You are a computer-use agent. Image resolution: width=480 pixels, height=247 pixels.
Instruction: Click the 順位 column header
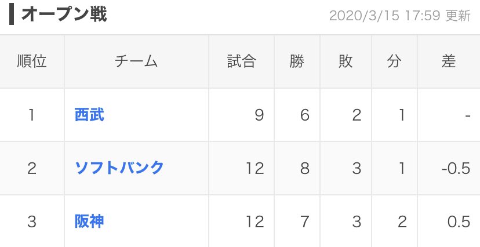click(x=32, y=61)
